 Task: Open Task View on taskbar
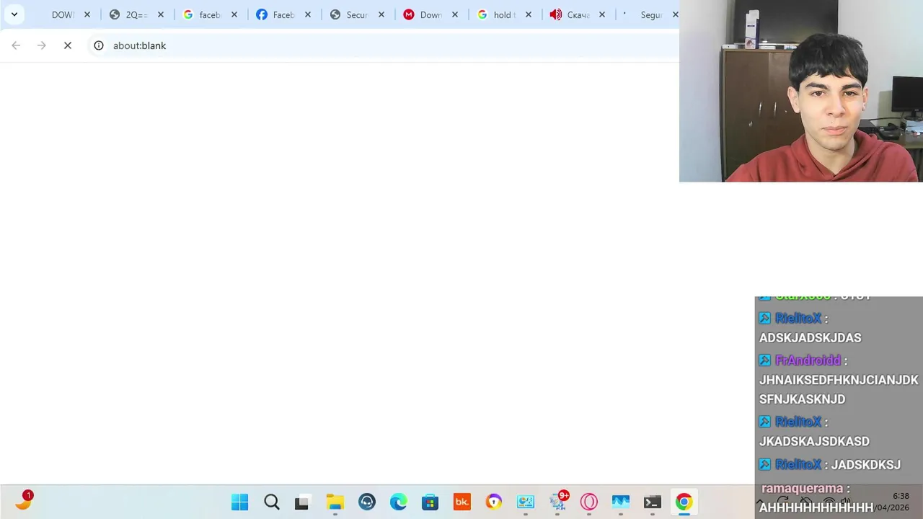pos(302,502)
